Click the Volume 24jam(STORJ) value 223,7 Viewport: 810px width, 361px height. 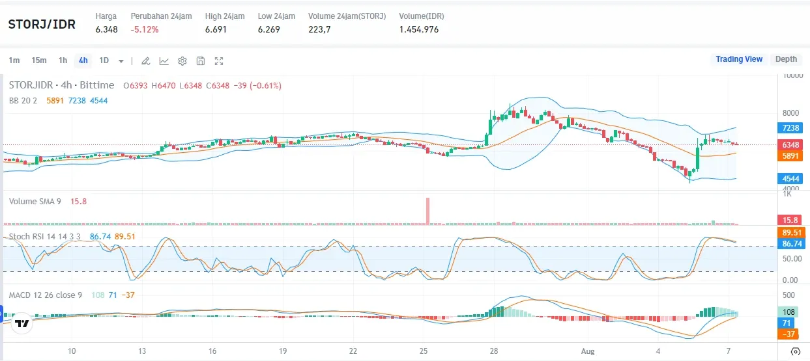click(x=319, y=29)
